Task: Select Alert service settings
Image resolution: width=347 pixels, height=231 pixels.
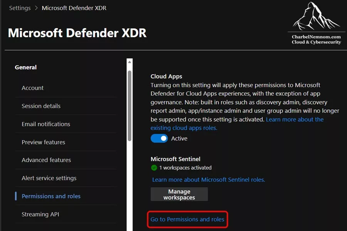Action: point(49,178)
